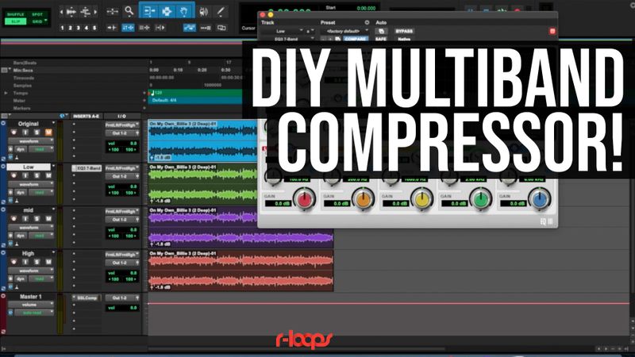Enable Spot edit mode

(x=37, y=14)
